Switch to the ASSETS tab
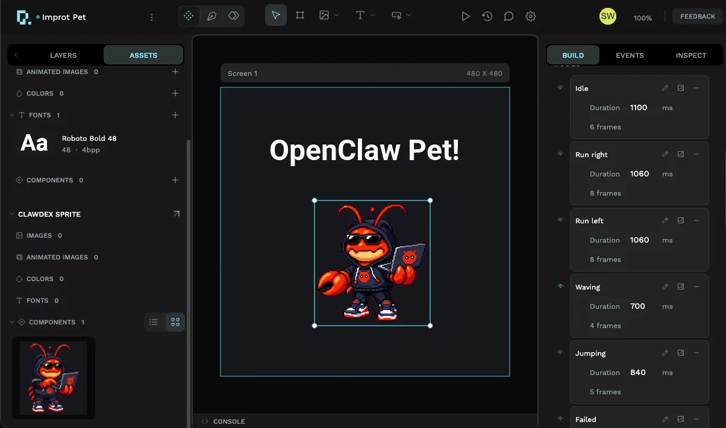Screen dimensions: 726x428 (143, 55)
